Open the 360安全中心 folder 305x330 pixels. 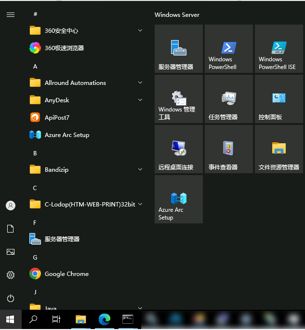pos(86,31)
